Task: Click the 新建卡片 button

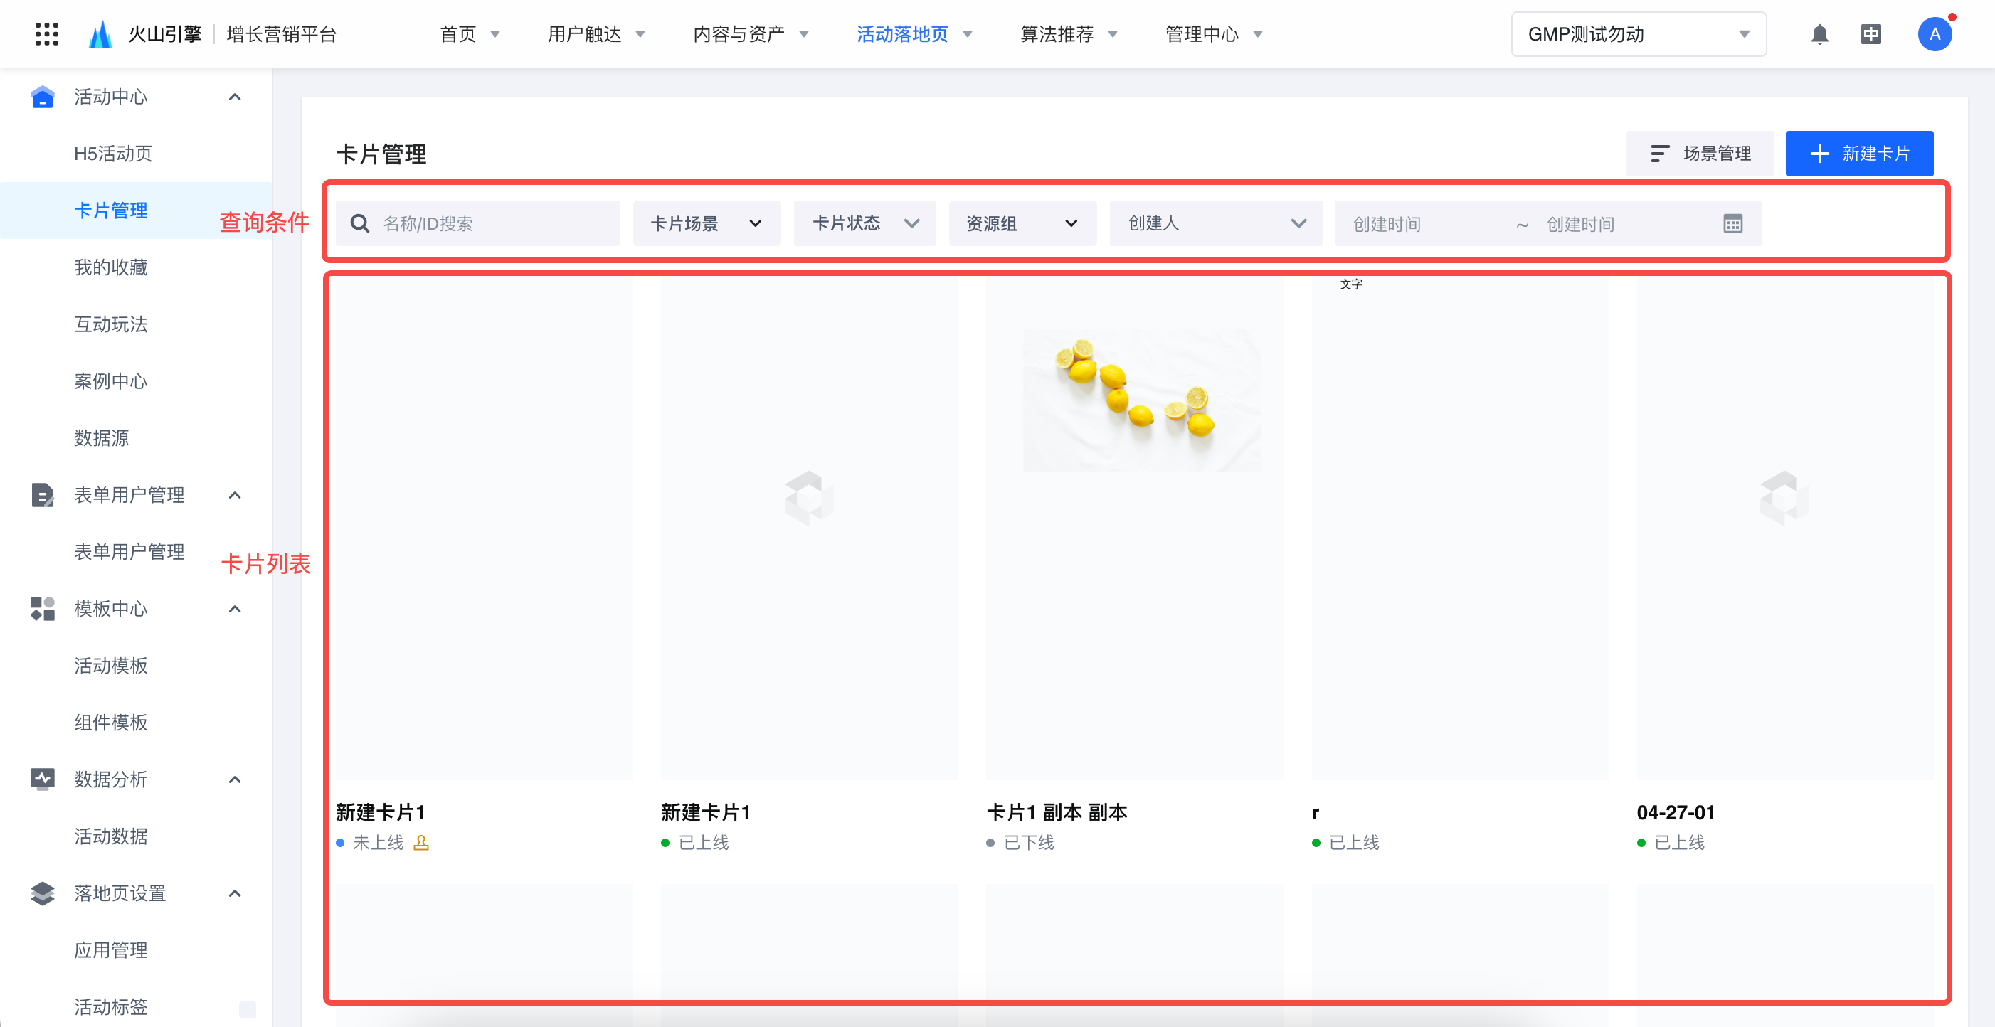Action: tap(1858, 153)
